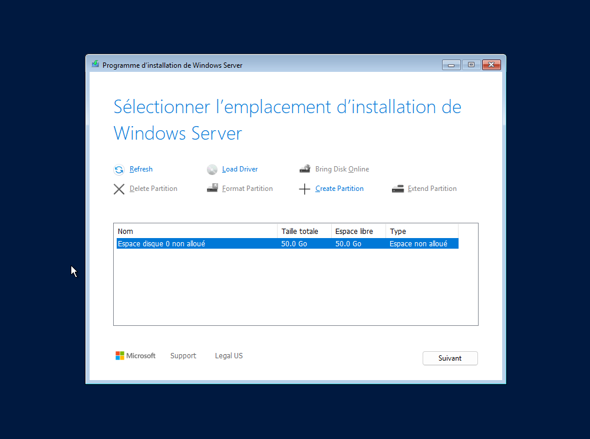Open the Support link
The height and width of the screenshot is (439, 590).
(x=183, y=356)
